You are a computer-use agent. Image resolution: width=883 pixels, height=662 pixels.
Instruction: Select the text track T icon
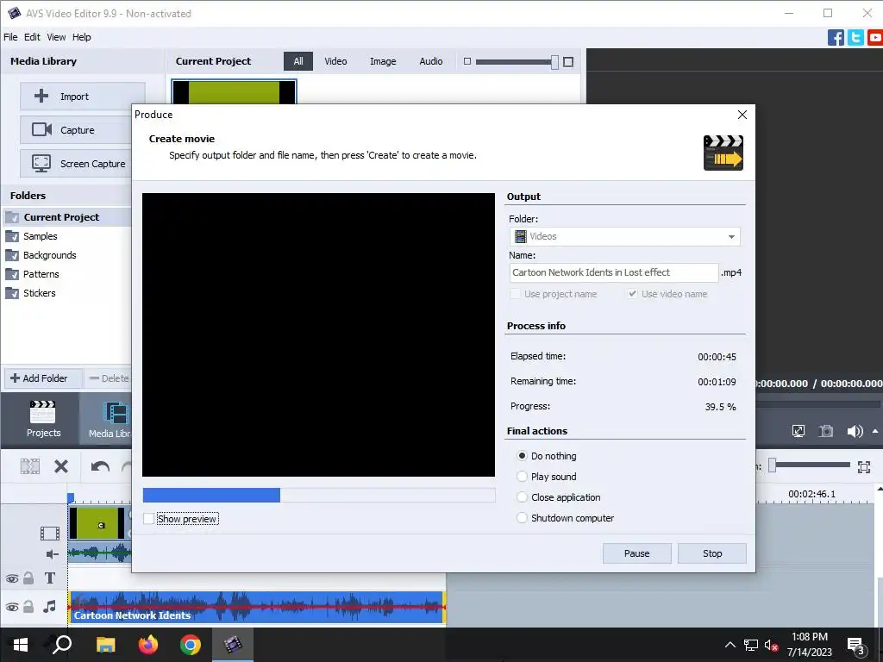coord(49,578)
